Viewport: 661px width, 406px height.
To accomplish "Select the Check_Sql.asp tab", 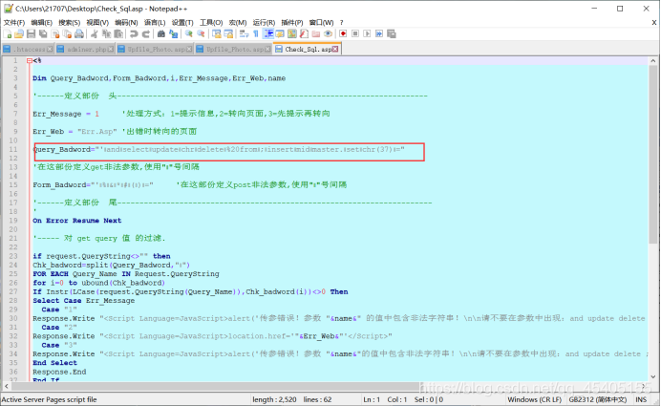I will click(308, 49).
